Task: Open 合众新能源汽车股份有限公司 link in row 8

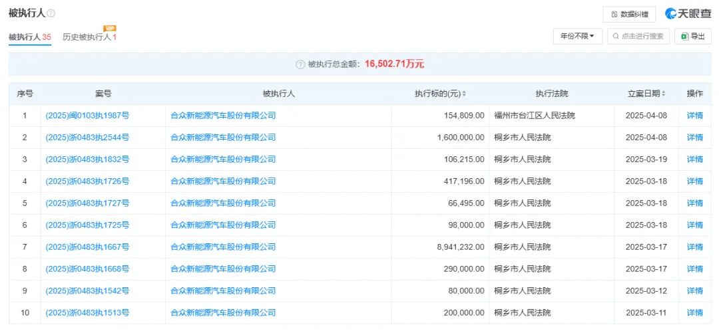Action: [x=223, y=269]
